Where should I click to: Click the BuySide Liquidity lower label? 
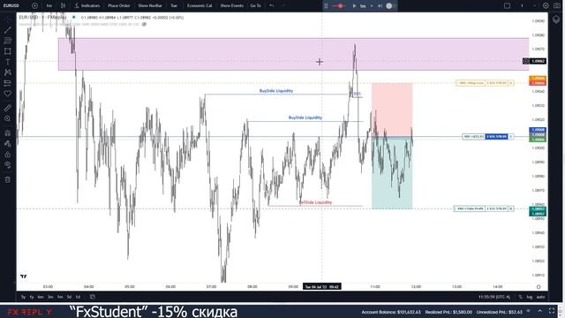305,117
